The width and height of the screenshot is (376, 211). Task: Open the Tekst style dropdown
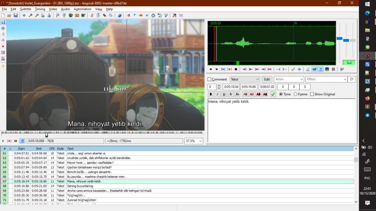[245, 79]
